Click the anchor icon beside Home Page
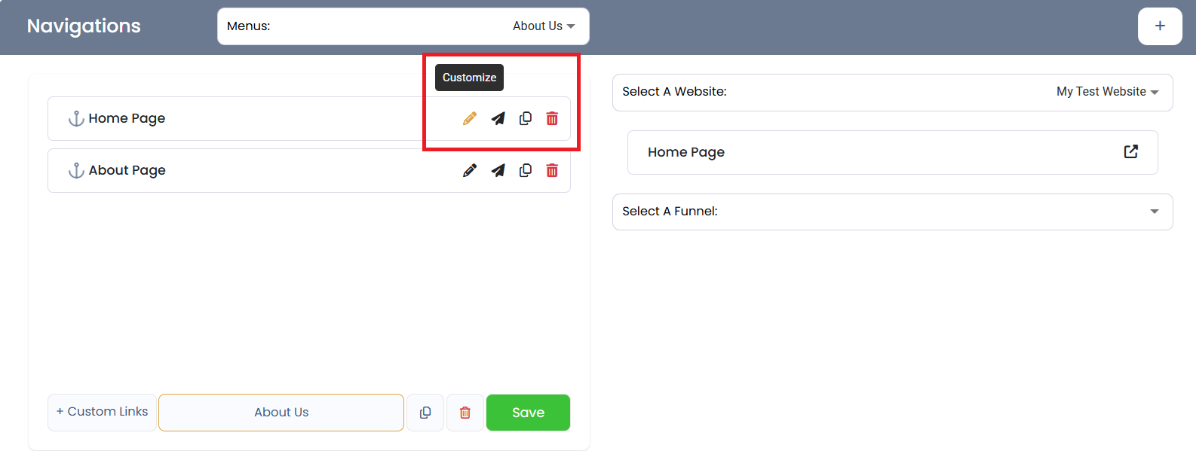The width and height of the screenshot is (1196, 451). click(76, 118)
